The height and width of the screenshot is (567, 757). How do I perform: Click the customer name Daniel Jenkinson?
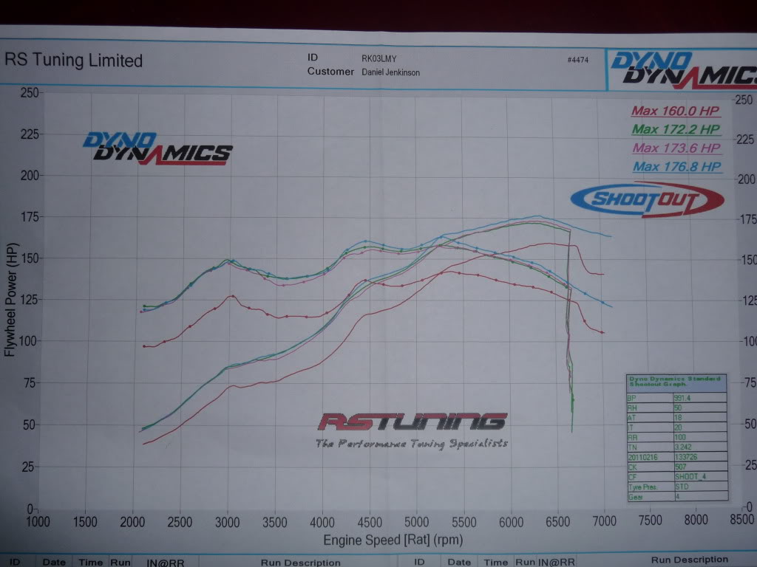tap(391, 72)
